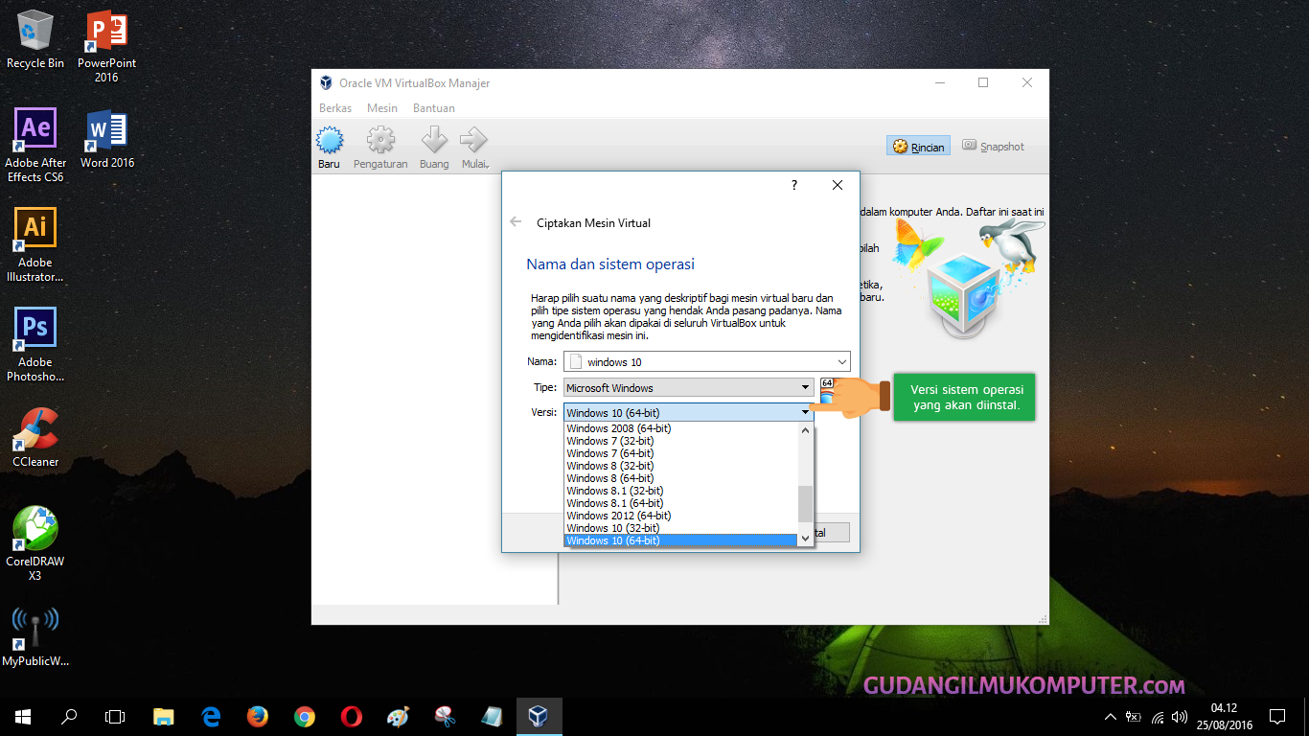Click the Mulai (Start) toolbar icon
Screen dimensions: 1309x736
coord(474,149)
